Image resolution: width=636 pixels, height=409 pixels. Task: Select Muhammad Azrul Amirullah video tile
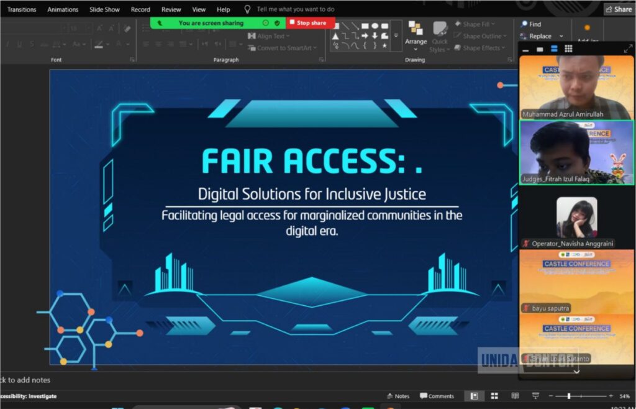(x=576, y=87)
